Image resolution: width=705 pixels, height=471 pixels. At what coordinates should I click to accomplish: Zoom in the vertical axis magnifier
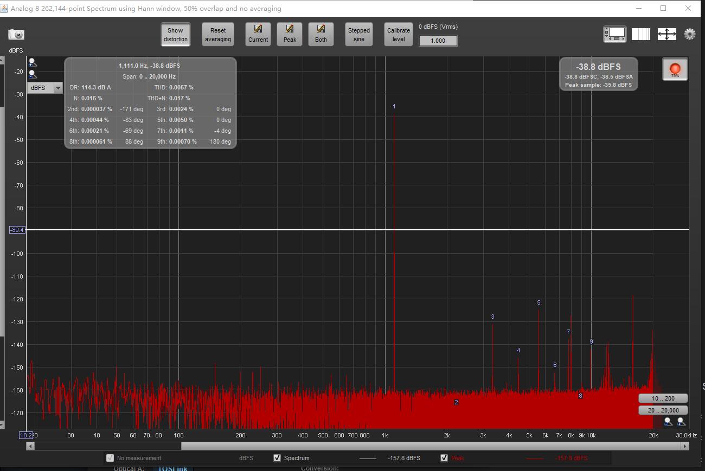[x=33, y=62]
